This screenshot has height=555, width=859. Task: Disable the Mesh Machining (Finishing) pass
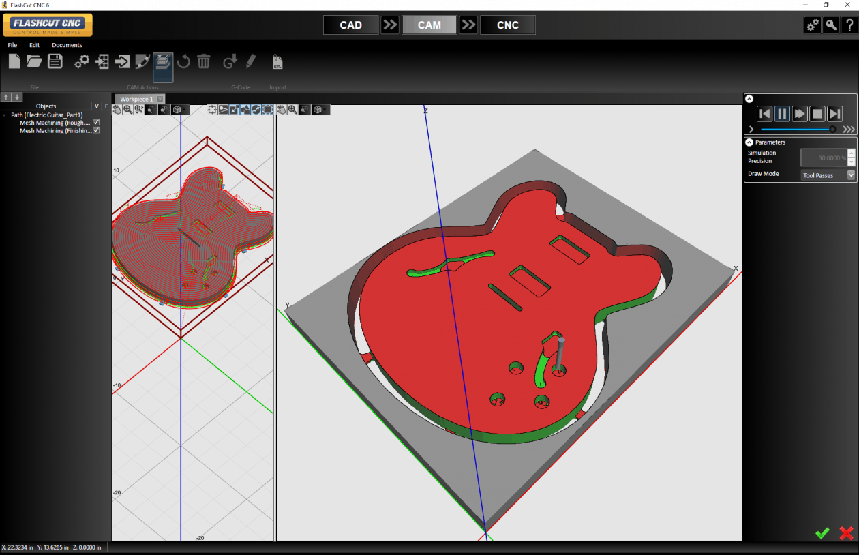click(x=96, y=130)
